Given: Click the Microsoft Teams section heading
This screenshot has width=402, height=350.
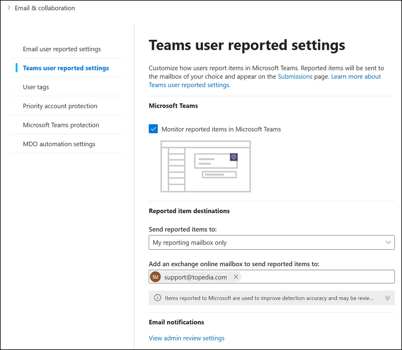Looking at the screenshot, I should tap(173, 106).
